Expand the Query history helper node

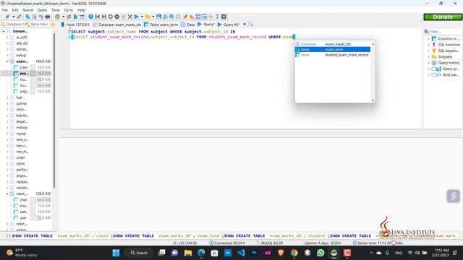pos(428,63)
